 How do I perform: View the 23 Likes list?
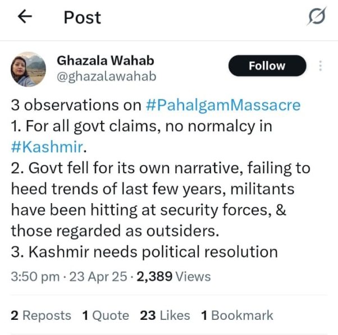[165, 315]
